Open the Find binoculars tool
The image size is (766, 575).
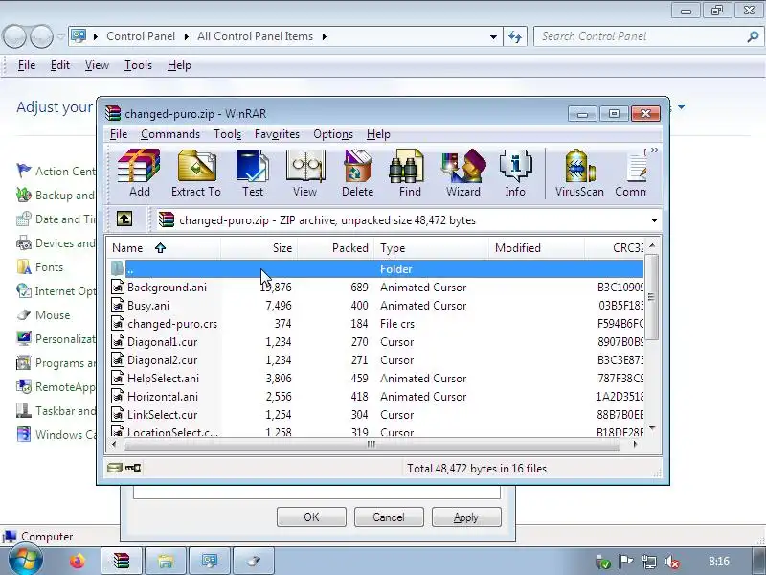pos(410,173)
